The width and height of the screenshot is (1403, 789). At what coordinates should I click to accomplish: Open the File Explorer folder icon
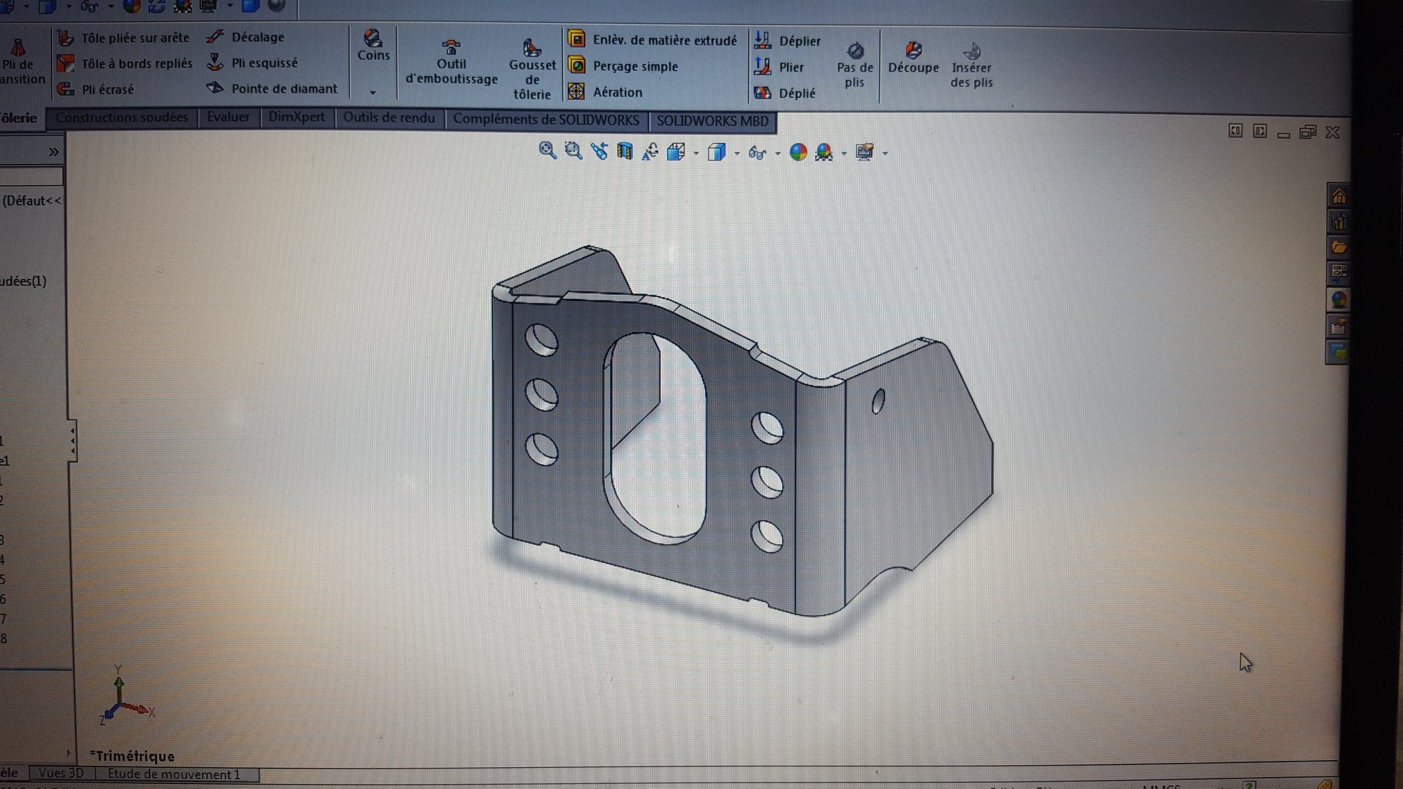coord(1338,248)
